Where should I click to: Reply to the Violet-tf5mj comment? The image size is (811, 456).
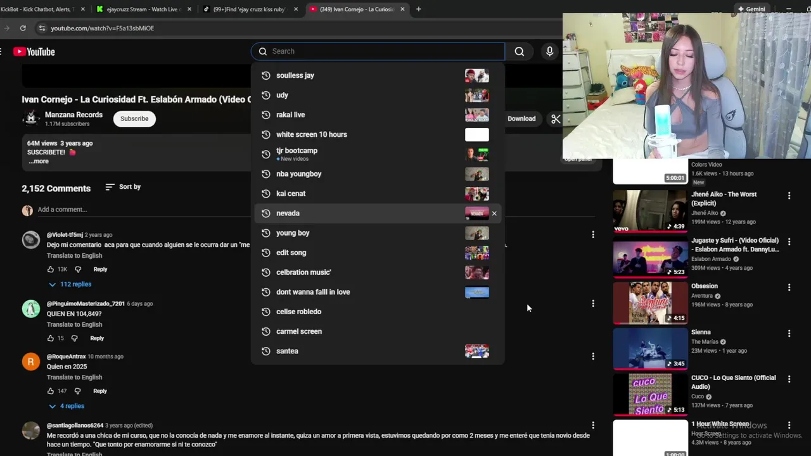[x=100, y=269]
